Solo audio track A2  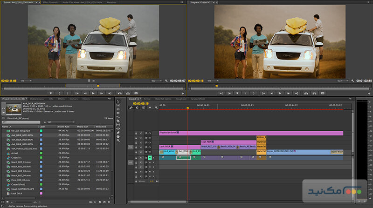[x=153, y=162]
